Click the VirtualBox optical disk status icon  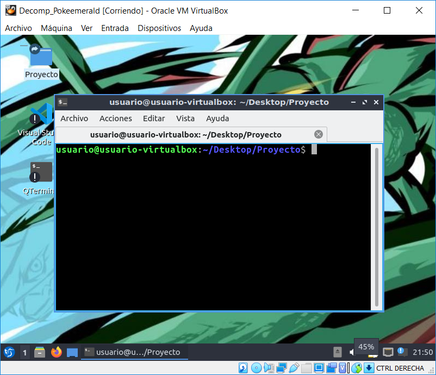click(256, 368)
